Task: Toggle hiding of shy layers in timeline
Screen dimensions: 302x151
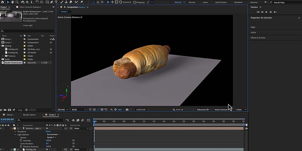Action: click(73, 120)
